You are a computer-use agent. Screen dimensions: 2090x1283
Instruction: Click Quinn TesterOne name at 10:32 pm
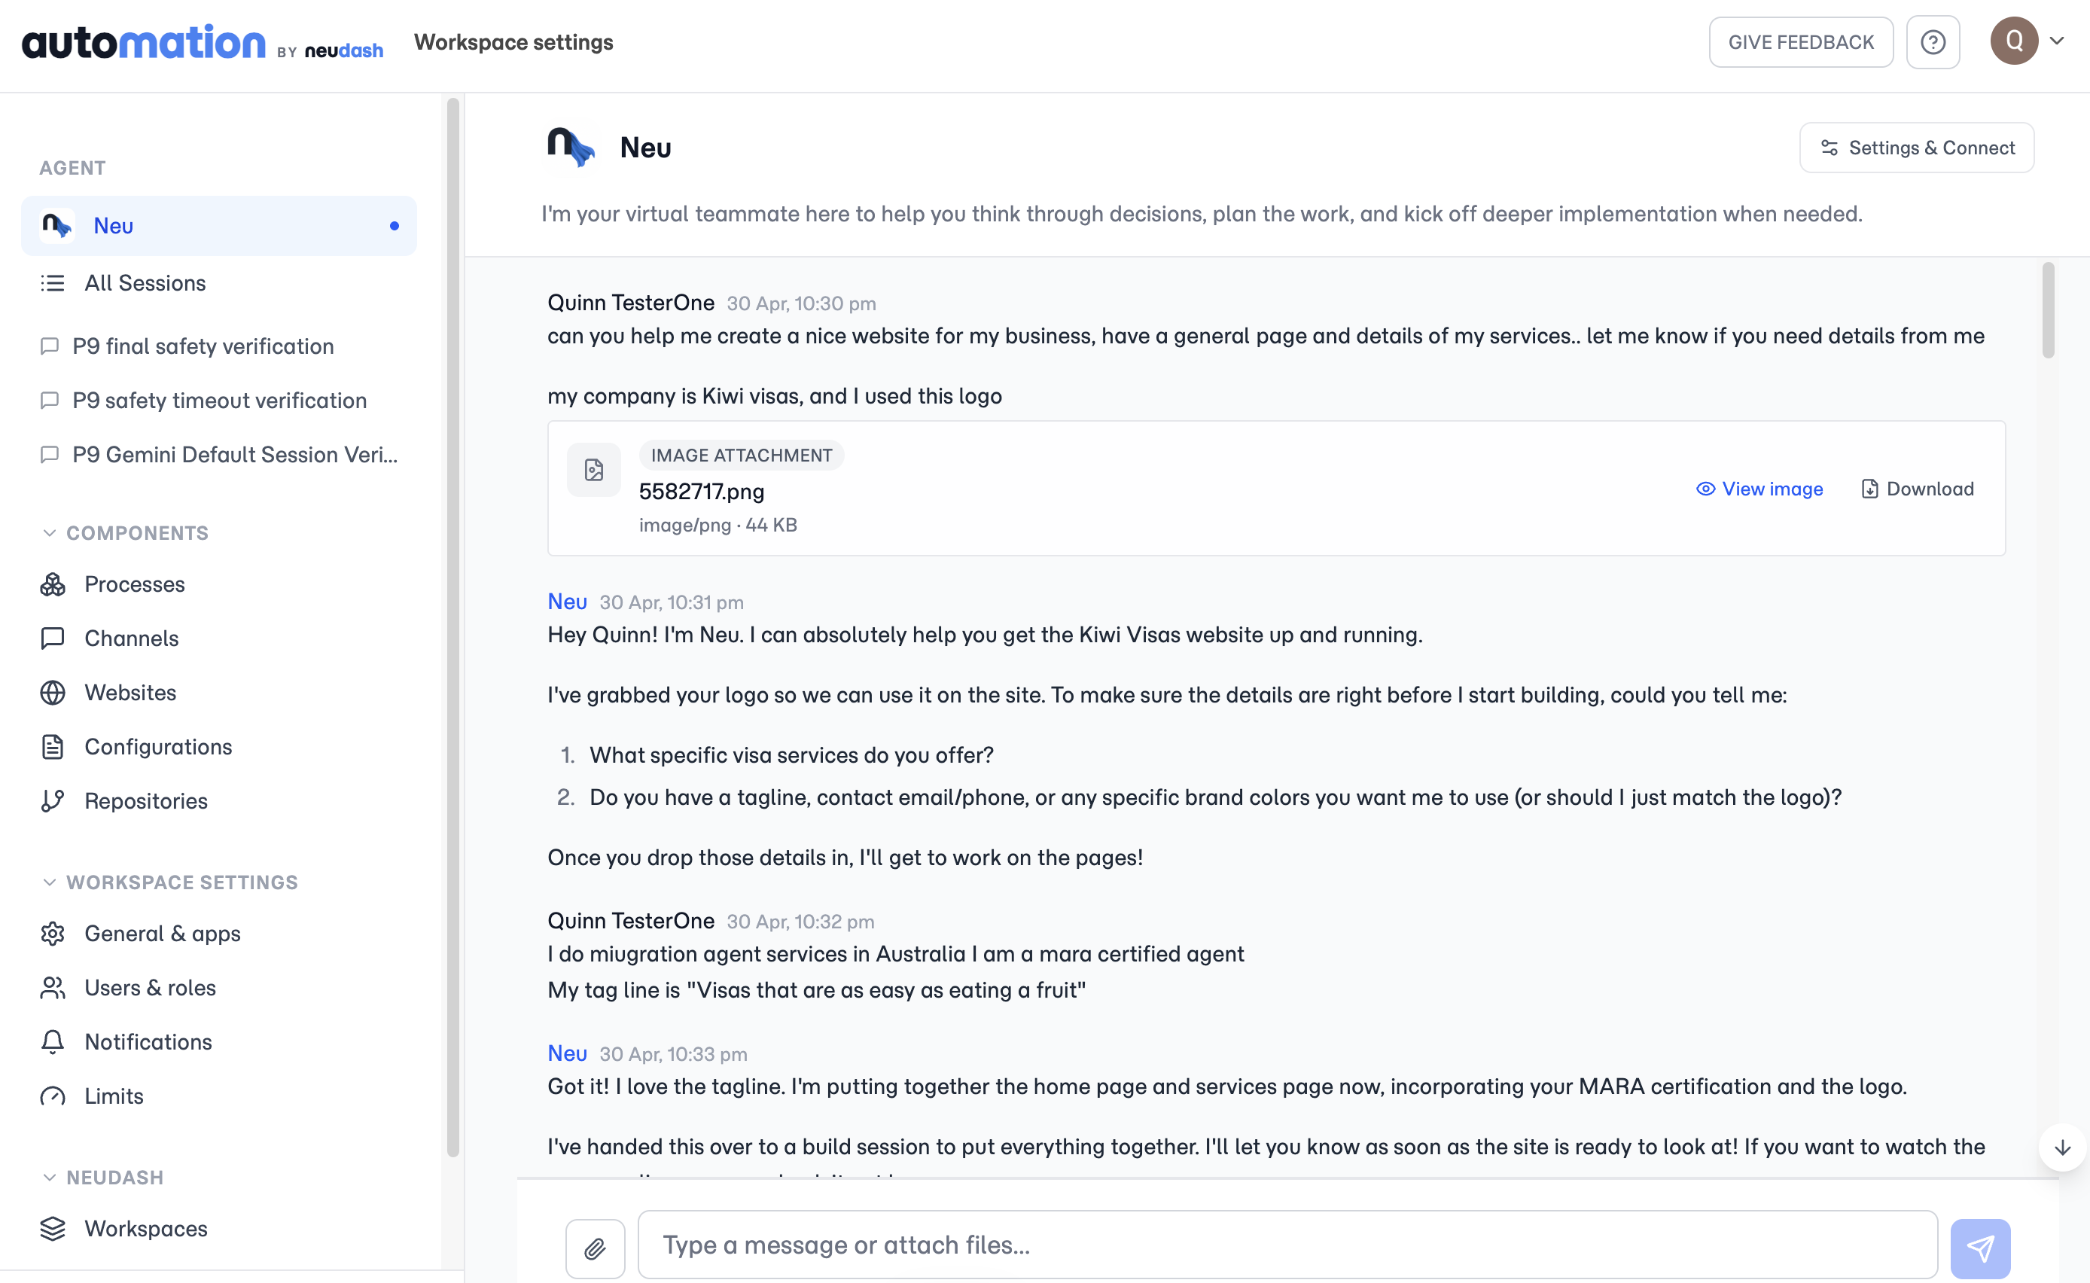pos(631,922)
